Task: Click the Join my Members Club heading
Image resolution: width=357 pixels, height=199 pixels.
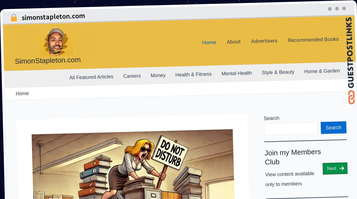Action: pos(293,157)
